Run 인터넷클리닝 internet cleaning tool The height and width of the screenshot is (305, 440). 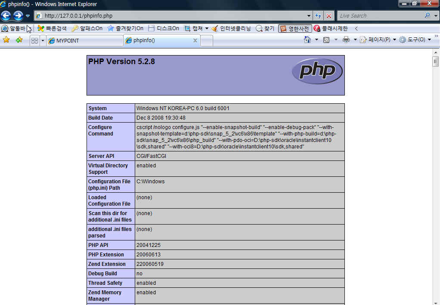tap(231, 28)
